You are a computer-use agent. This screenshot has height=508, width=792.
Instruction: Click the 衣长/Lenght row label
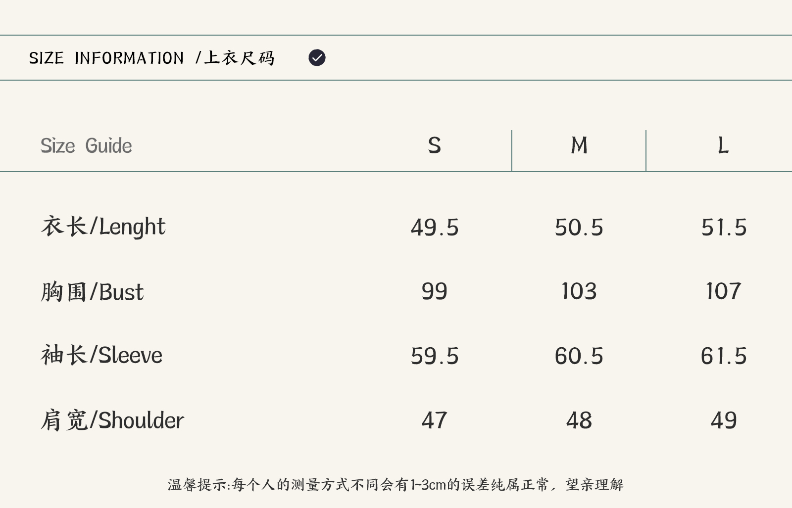click(x=103, y=227)
